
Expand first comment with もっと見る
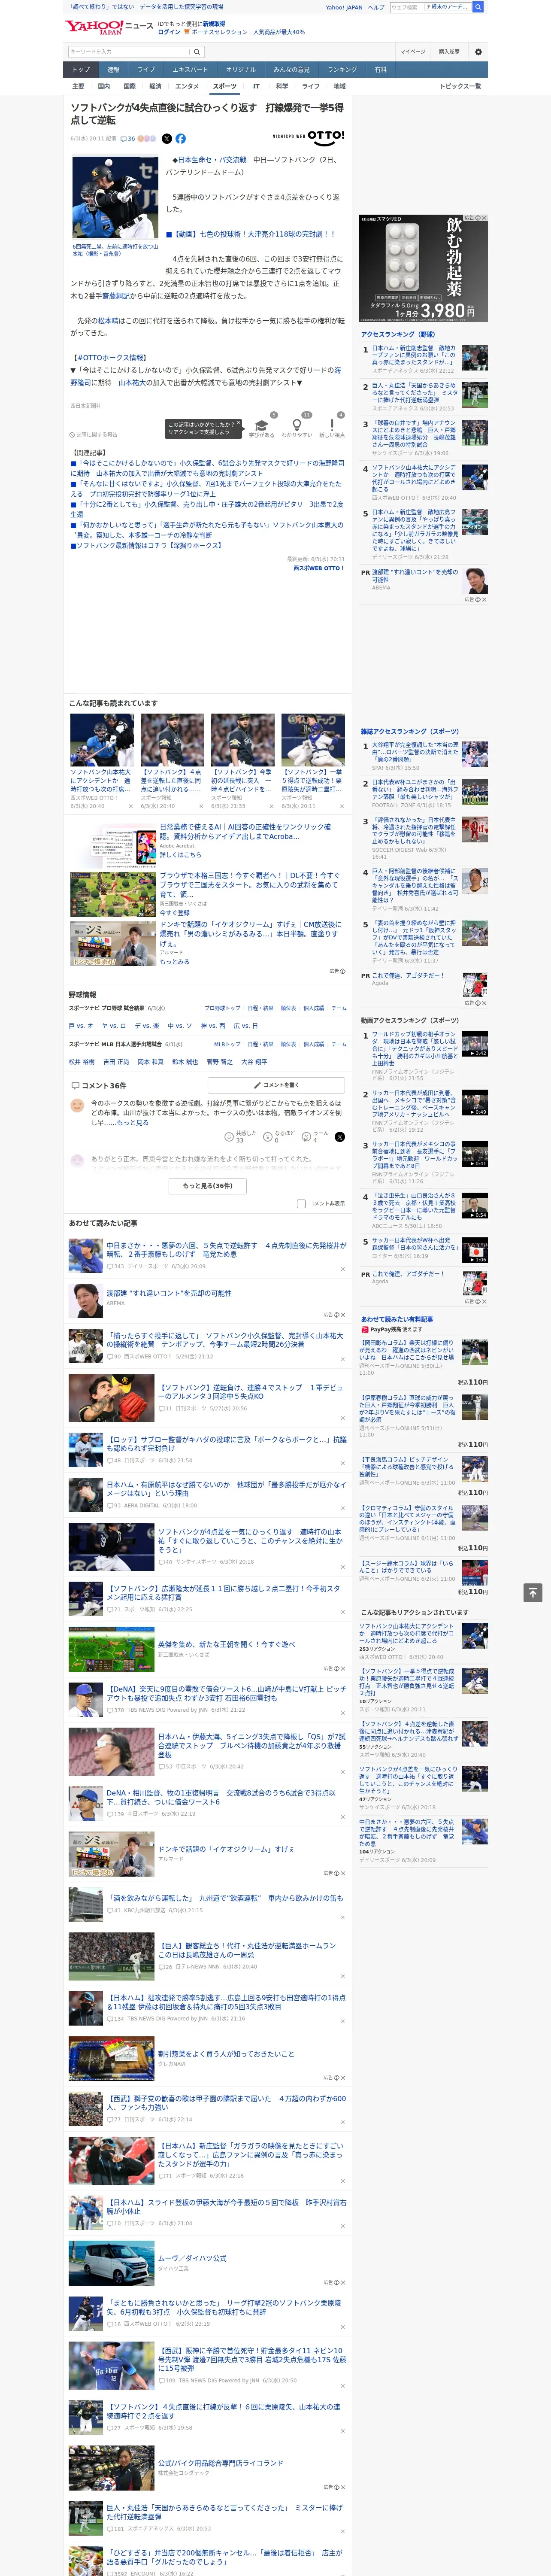(x=134, y=1123)
